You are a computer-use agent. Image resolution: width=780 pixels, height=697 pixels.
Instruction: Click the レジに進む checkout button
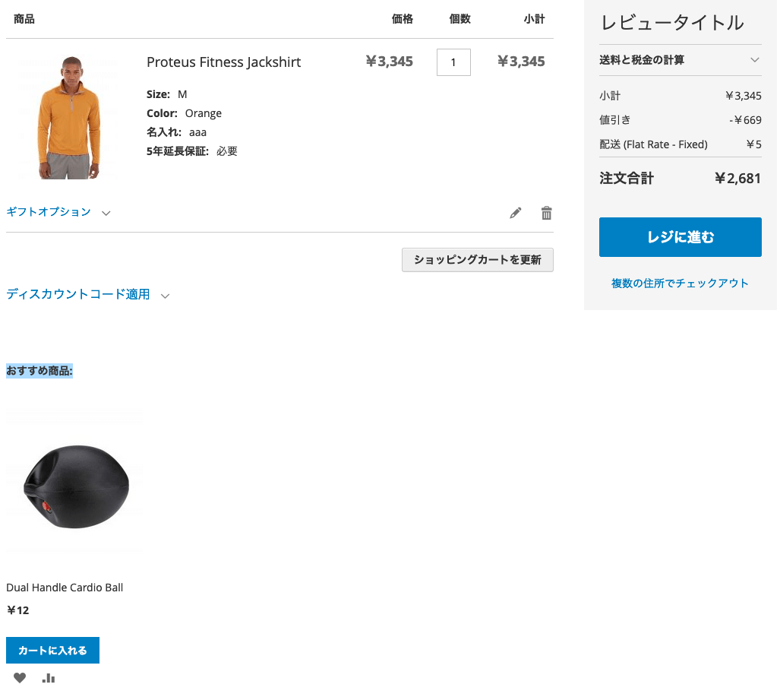click(680, 236)
